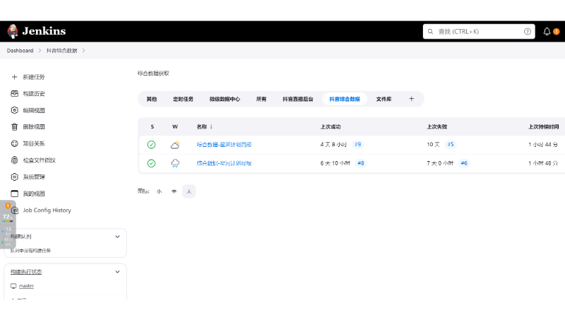
Task: Click the search help question mark icon
Action: pyautogui.click(x=528, y=31)
